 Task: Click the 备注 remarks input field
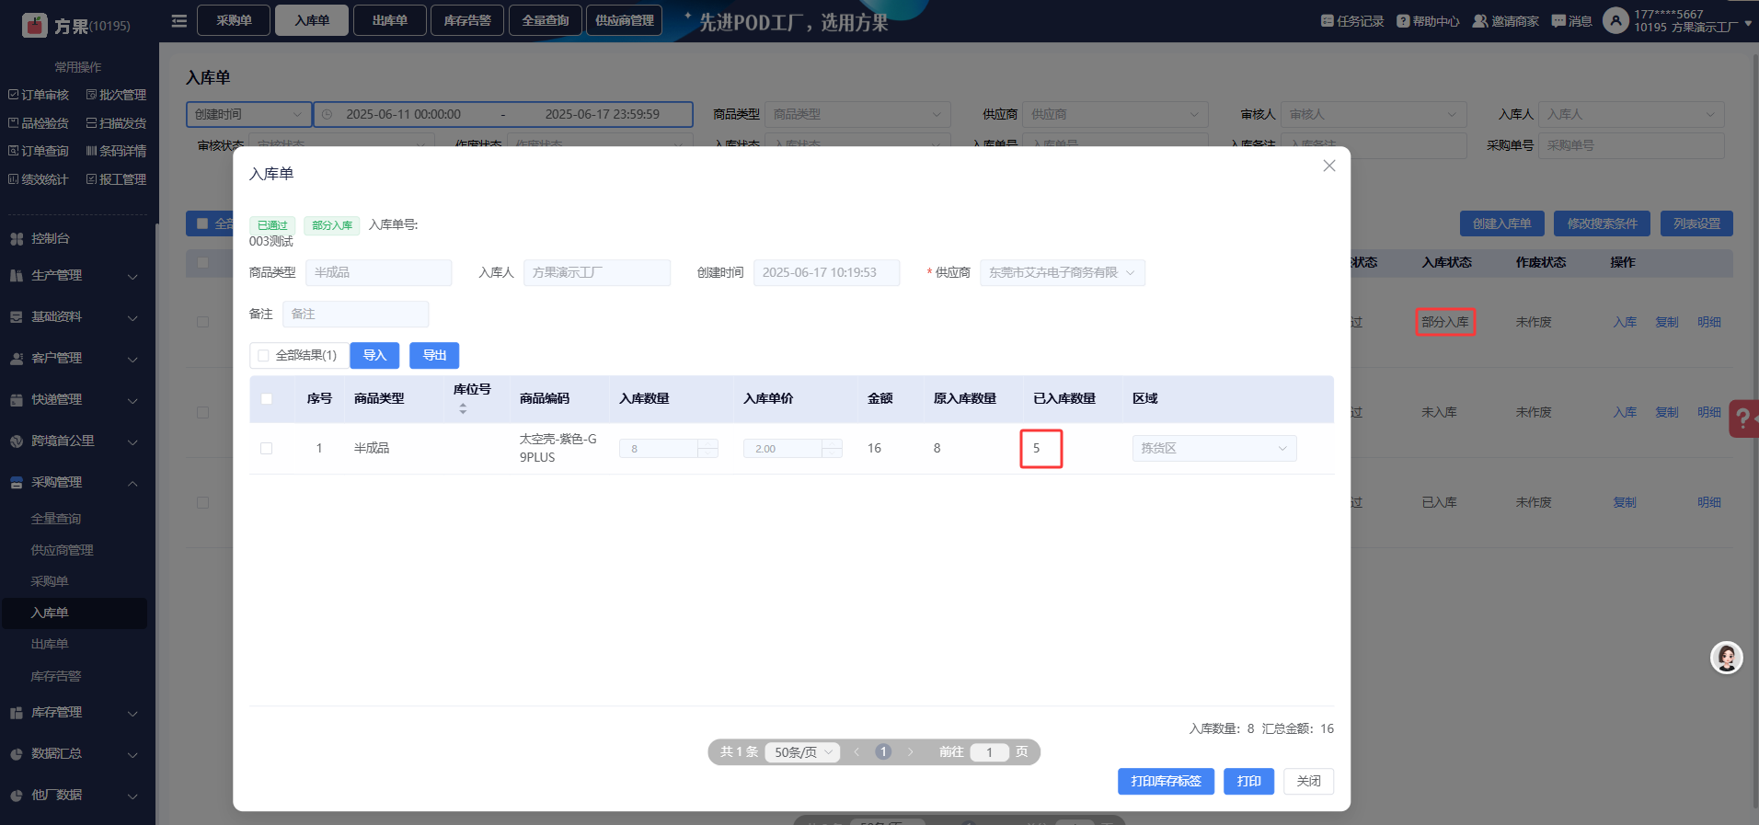[355, 314]
